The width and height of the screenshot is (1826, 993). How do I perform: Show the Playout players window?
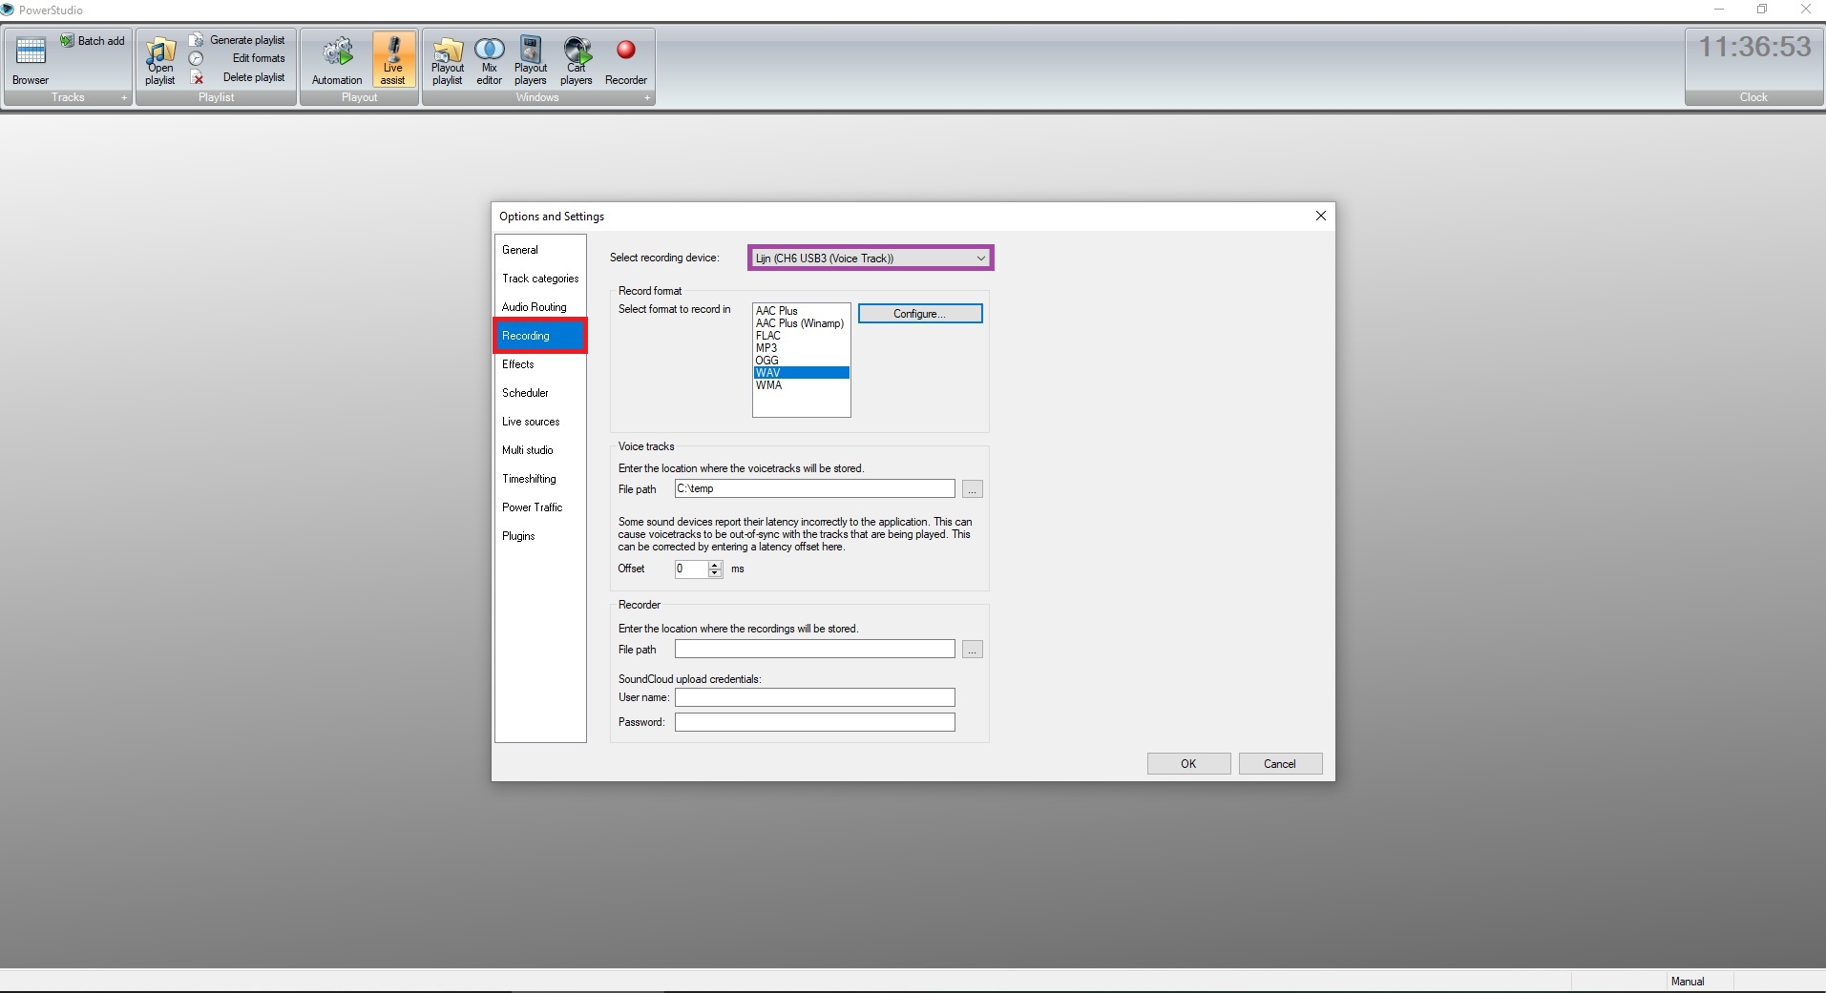pyautogui.click(x=531, y=60)
